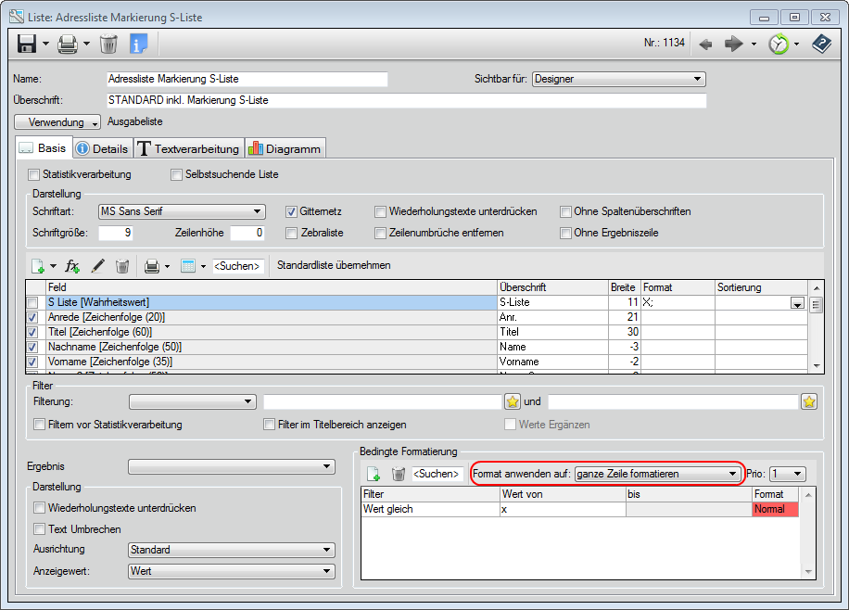
Task: Click the trash can delete icon
Action: 108,44
